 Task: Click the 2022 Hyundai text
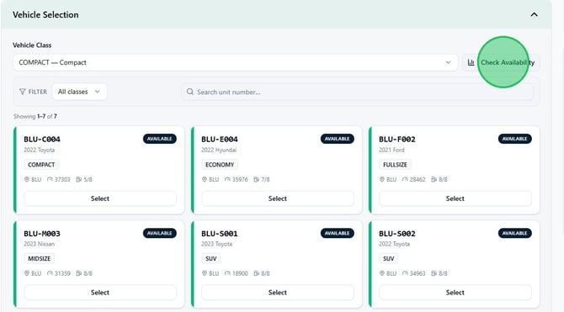[219, 150]
